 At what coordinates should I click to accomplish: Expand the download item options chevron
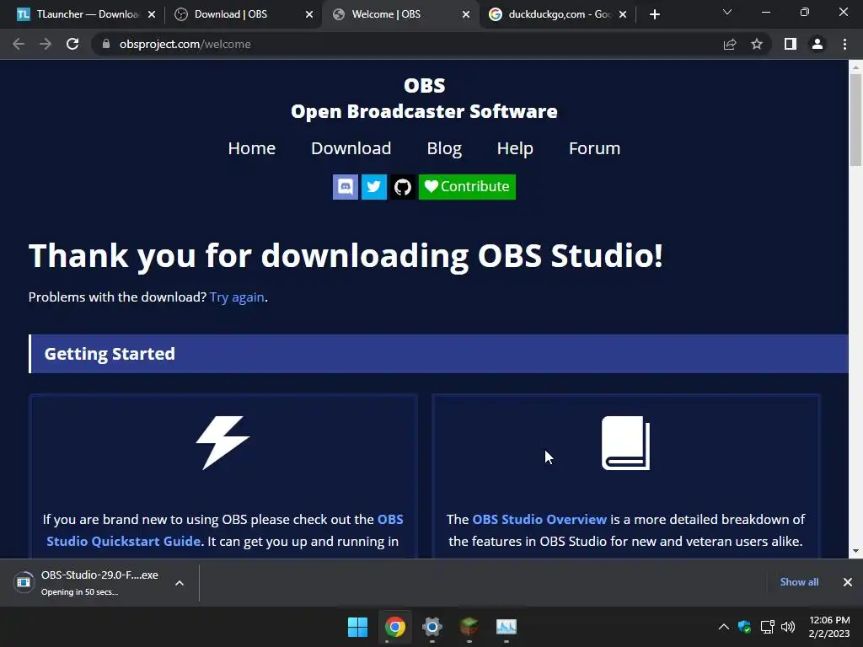(180, 583)
